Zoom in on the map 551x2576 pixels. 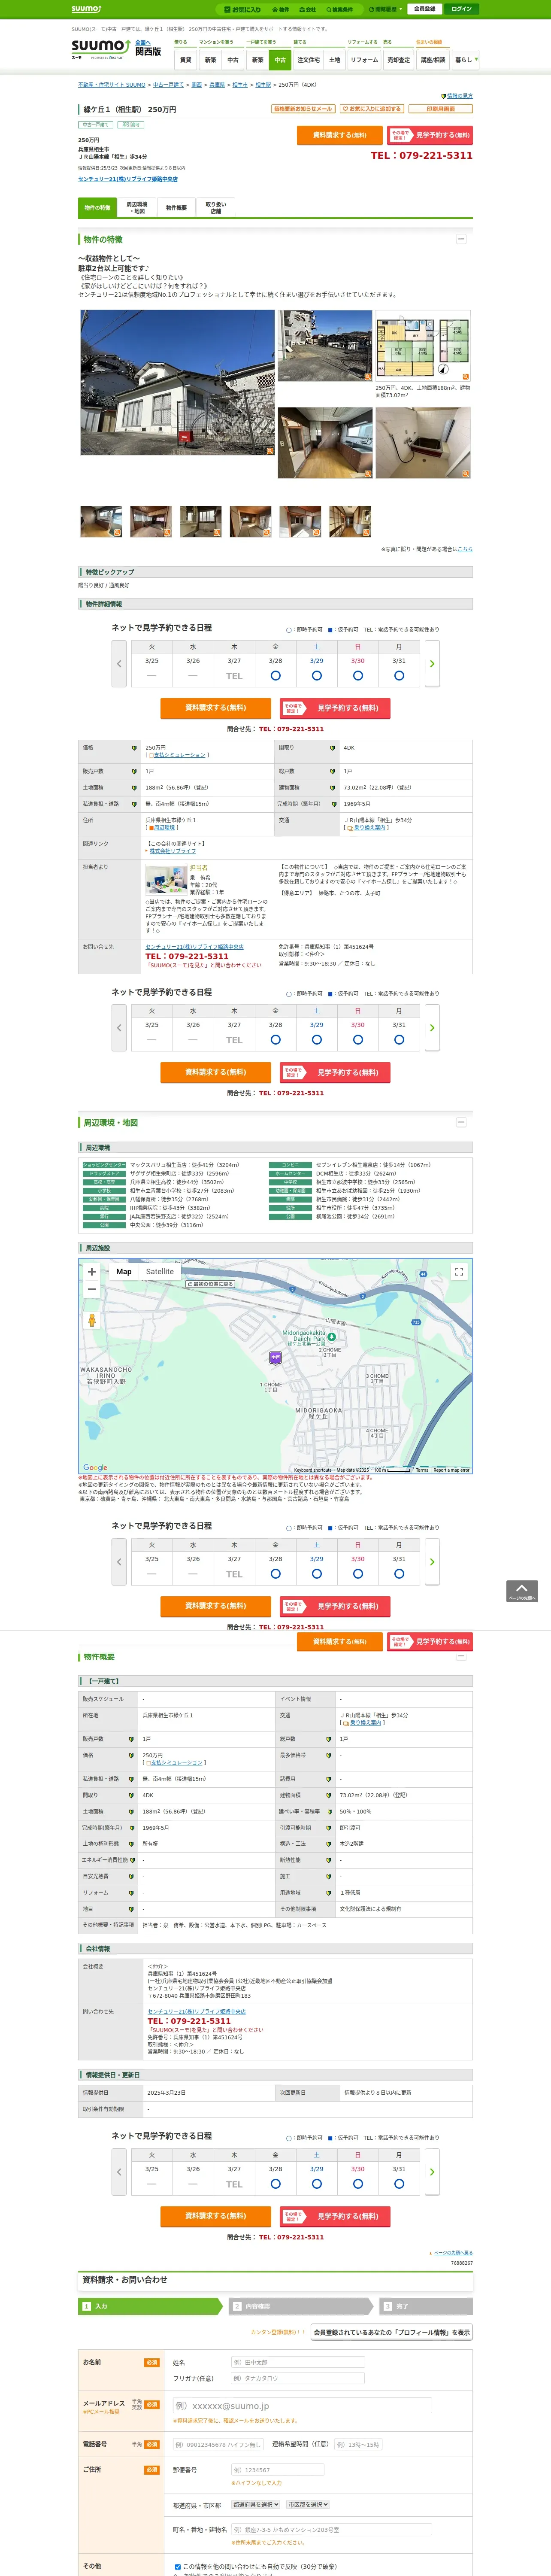click(x=92, y=1272)
